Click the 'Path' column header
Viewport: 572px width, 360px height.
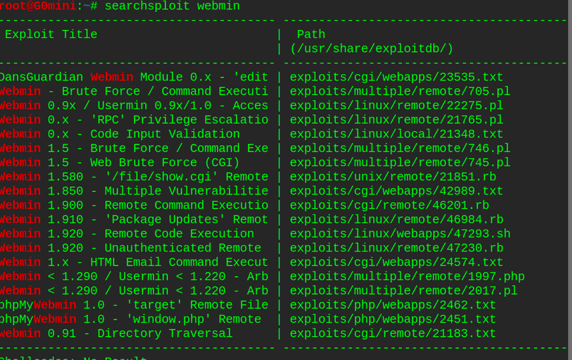pyautogui.click(x=311, y=35)
